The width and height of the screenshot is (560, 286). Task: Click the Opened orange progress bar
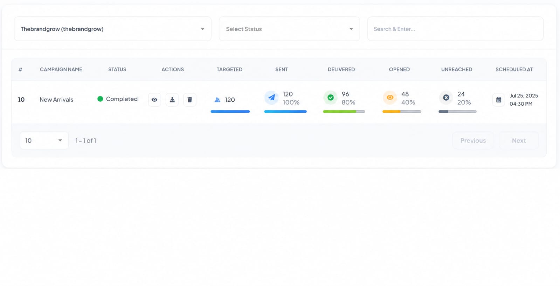(x=402, y=112)
